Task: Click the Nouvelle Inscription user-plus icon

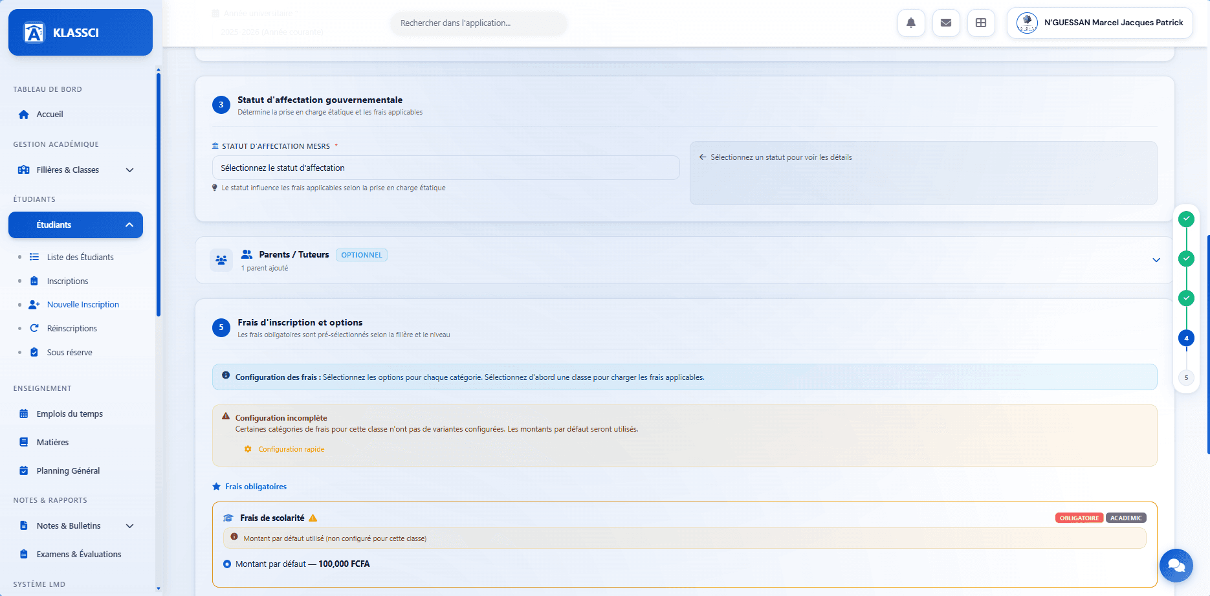Action: 34,305
